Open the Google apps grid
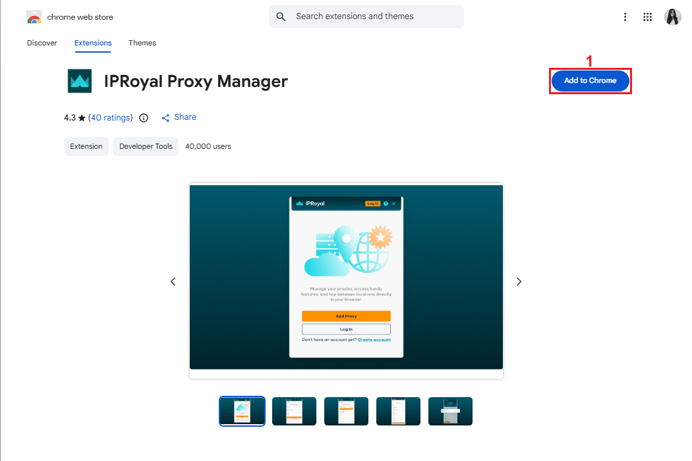The height and width of the screenshot is (461, 692). (647, 17)
